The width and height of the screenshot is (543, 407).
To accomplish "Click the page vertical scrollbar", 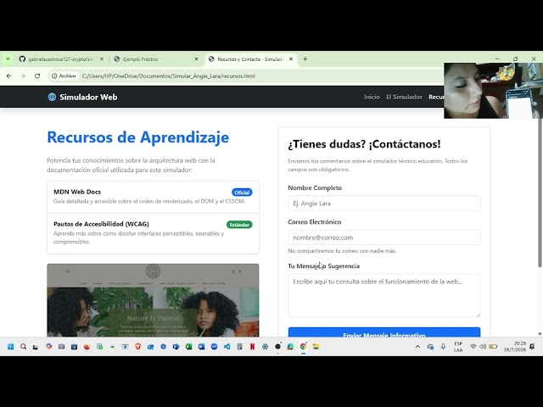I will pyautogui.click(x=540, y=192).
